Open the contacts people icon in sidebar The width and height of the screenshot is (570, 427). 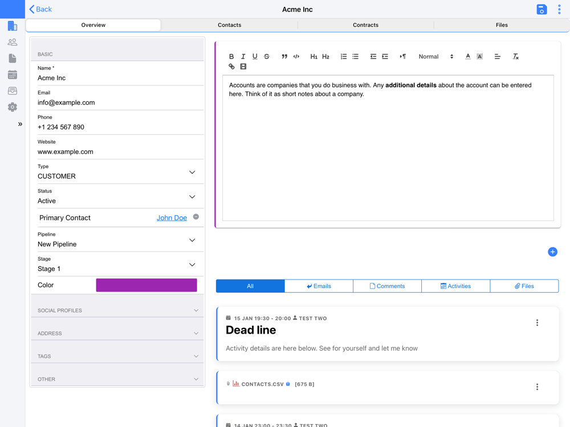(x=13, y=42)
